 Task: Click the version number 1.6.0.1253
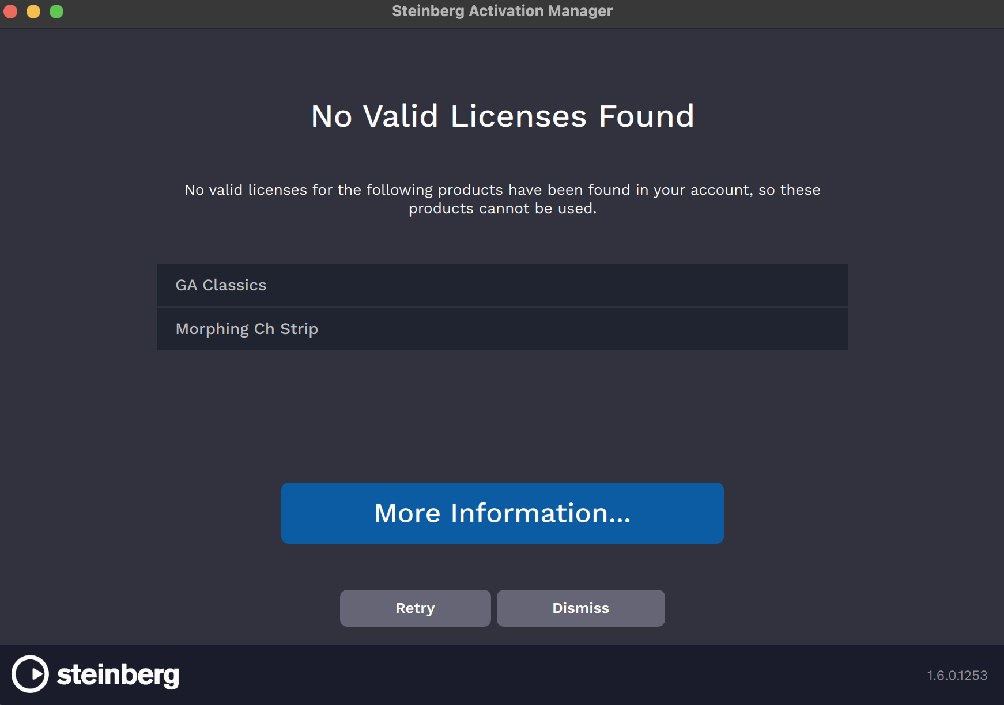point(957,675)
